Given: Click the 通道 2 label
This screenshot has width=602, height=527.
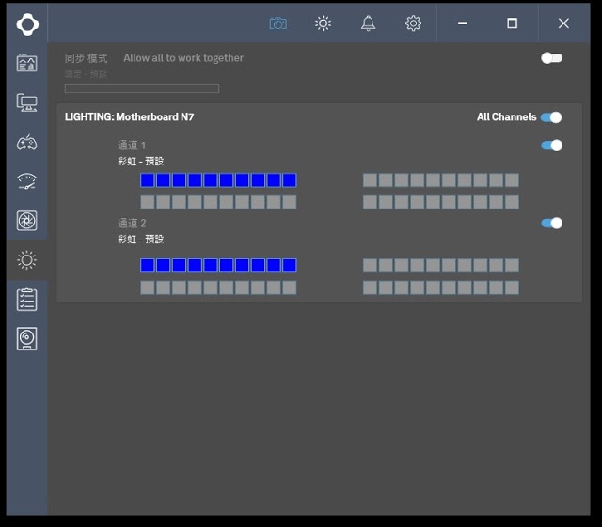Looking at the screenshot, I should [132, 224].
